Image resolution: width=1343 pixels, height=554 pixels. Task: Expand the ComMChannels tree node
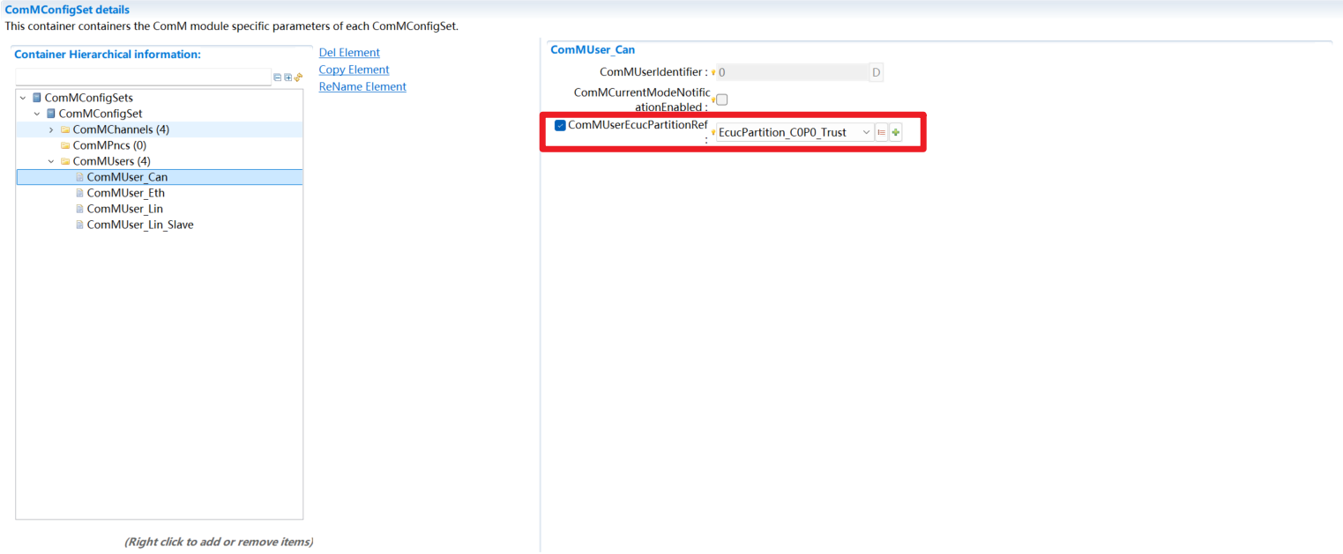point(51,129)
